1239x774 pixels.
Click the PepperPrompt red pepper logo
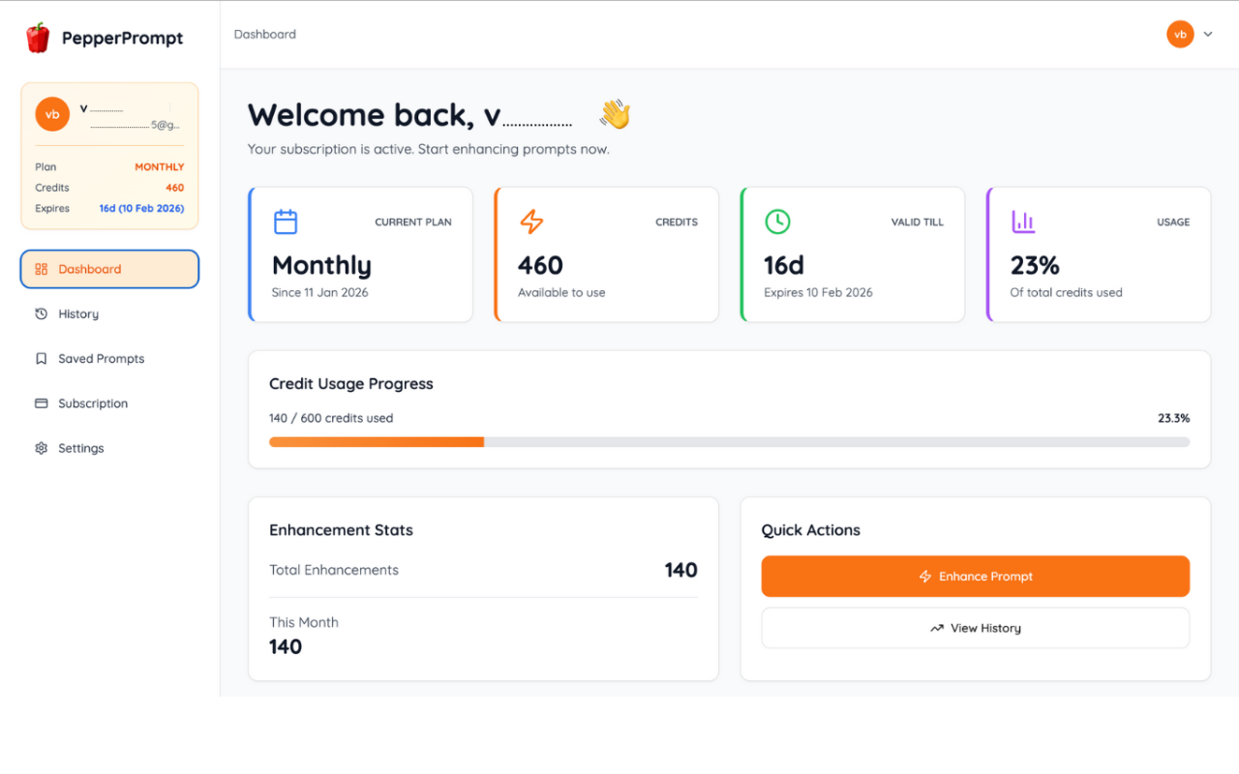[x=38, y=38]
